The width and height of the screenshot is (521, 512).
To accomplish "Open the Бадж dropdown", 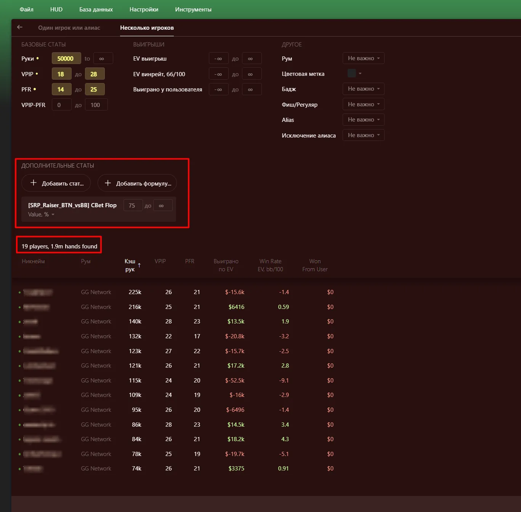I will pyautogui.click(x=363, y=89).
